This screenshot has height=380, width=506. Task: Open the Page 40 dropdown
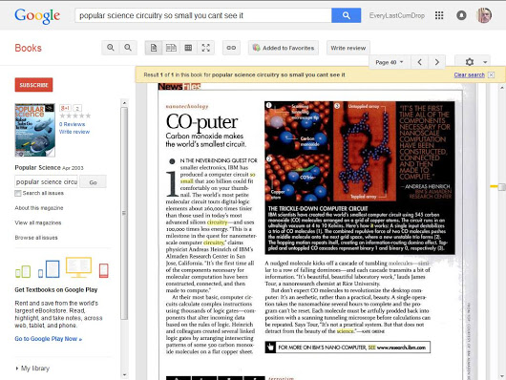[390, 62]
